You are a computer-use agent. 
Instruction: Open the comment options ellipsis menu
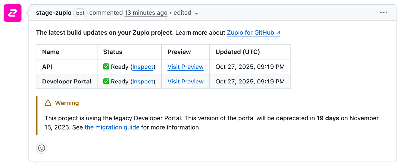[x=384, y=13]
